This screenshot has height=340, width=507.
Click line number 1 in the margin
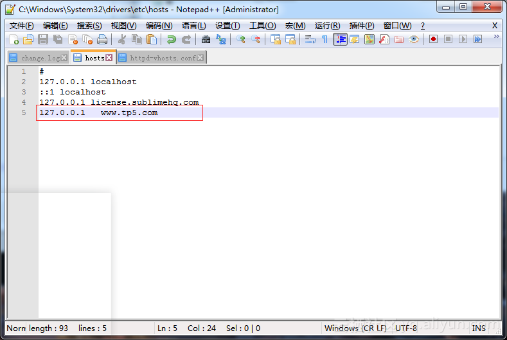(x=24, y=71)
